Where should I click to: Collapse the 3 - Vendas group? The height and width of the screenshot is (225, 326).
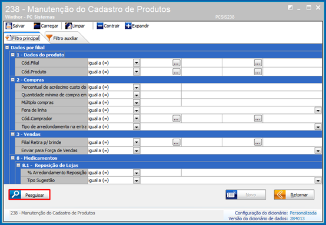pyautogui.click(x=13, y=134)
